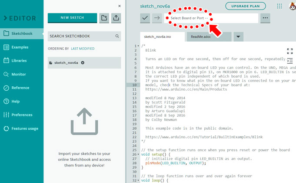Click the Help question mark icon

point(6,101)
